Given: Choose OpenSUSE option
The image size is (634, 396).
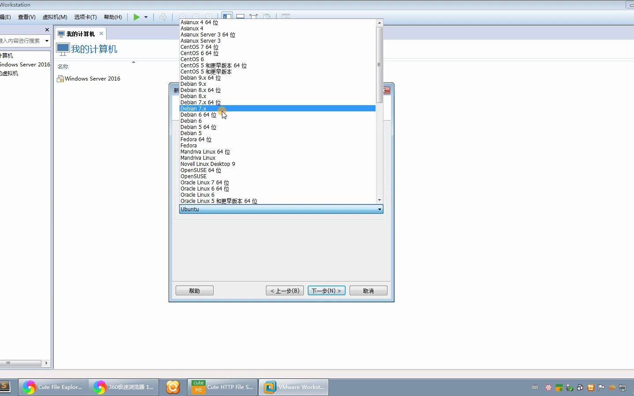Looking at the screenshot, I should [277, 176].
